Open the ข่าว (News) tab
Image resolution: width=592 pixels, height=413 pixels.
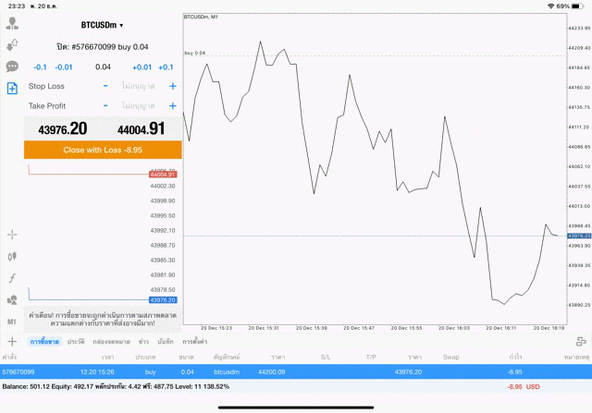tap(143, 342)
